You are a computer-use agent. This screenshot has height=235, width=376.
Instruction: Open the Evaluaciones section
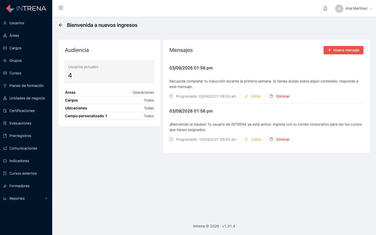pos(26,123)
